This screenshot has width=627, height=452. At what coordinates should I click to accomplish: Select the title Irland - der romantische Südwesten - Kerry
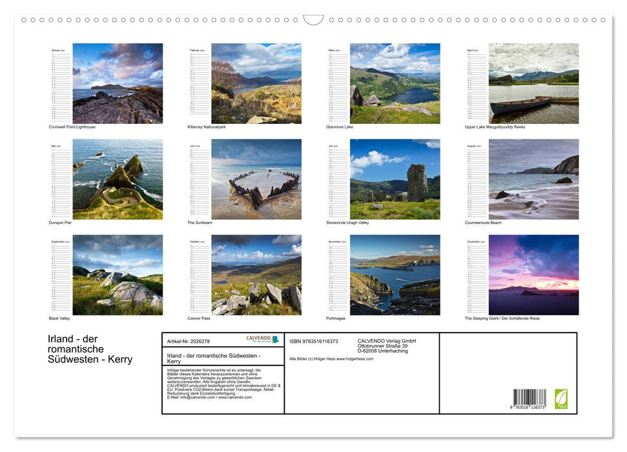pyautogui.click(x=89, y=349)
